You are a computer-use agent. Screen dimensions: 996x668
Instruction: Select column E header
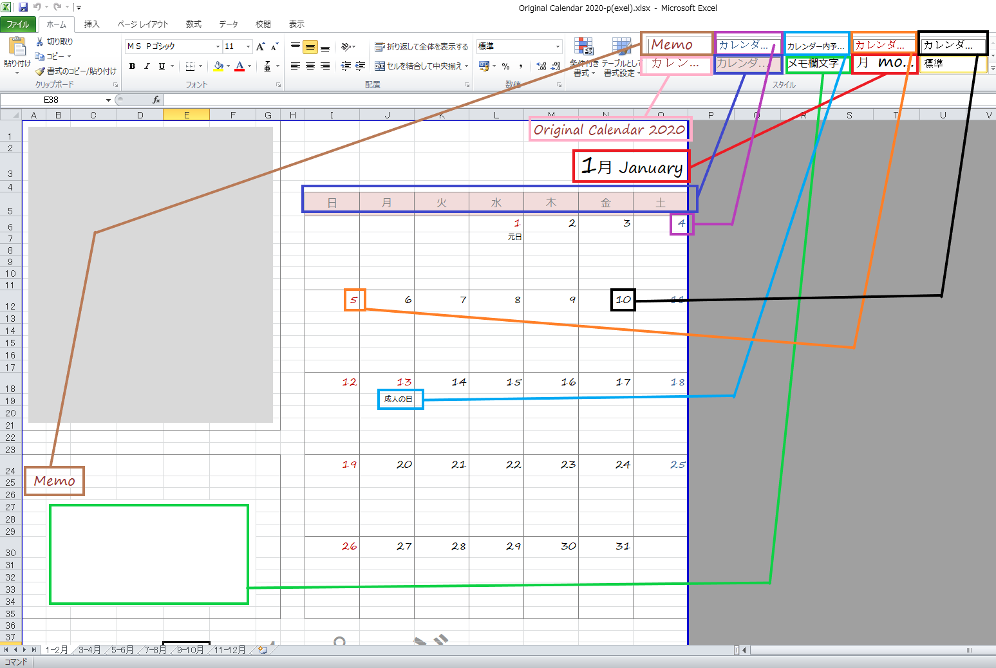click(x=187, y=115)
